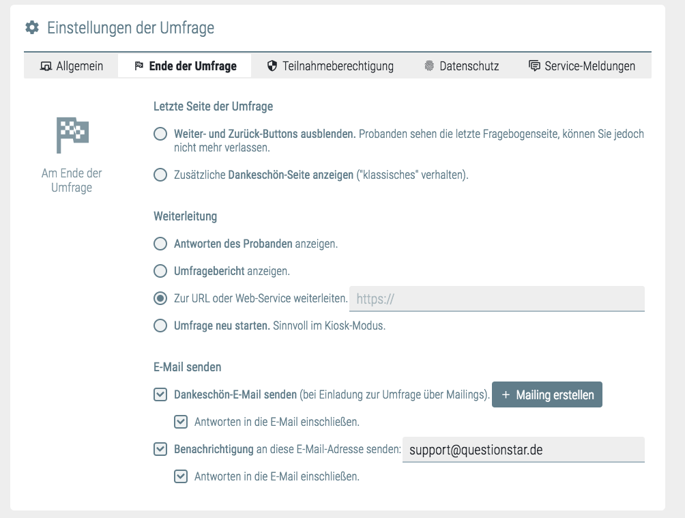Select Umfrage neu starten radio option
685x518 pixels.
160,326
